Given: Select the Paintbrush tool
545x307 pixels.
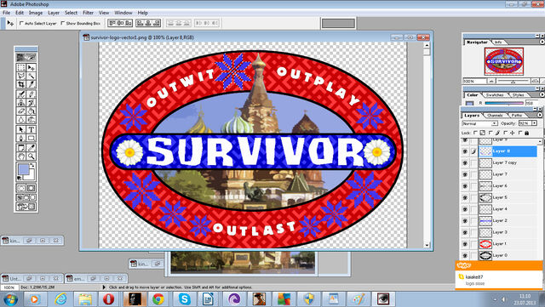Looking at the screenshot, I should (x=31, y=94).
